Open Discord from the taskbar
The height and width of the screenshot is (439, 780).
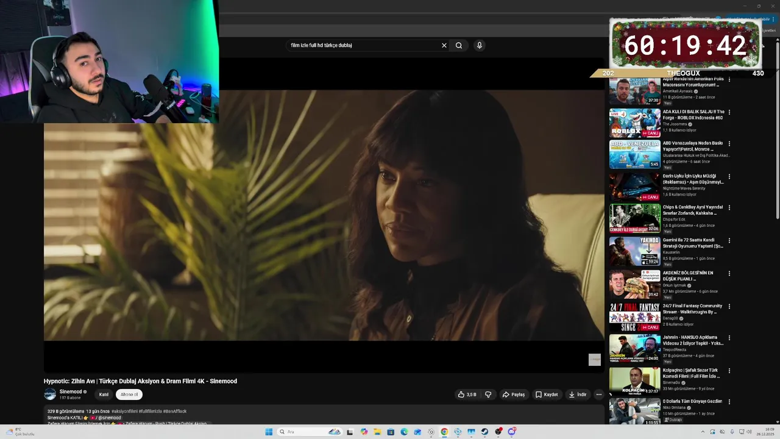click(x=512, y=432)
